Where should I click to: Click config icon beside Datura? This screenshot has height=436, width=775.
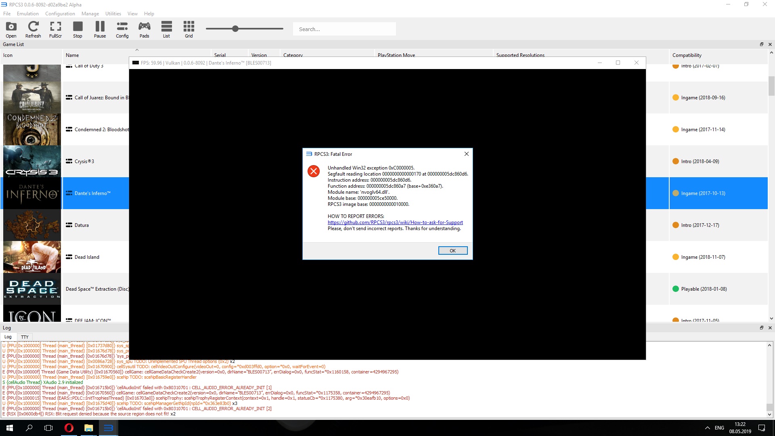69,225
